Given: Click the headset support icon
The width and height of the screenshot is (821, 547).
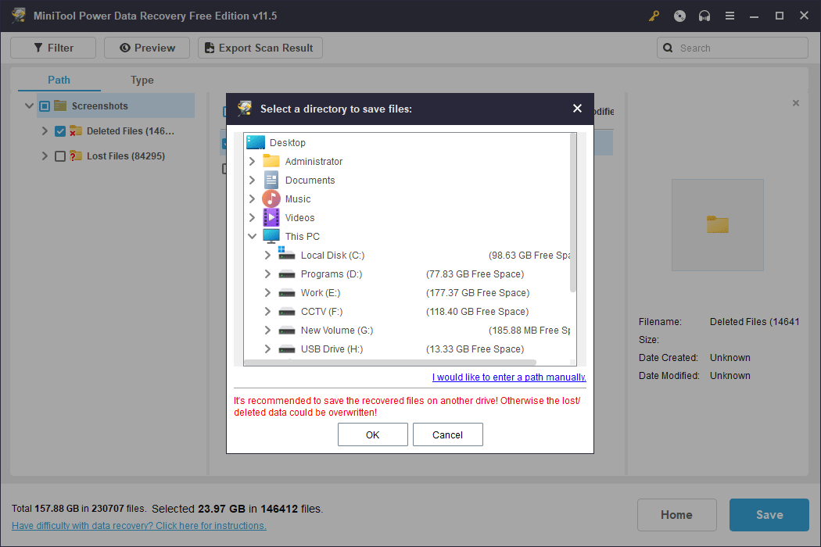Looking at the screenshot, I should 704,16.
